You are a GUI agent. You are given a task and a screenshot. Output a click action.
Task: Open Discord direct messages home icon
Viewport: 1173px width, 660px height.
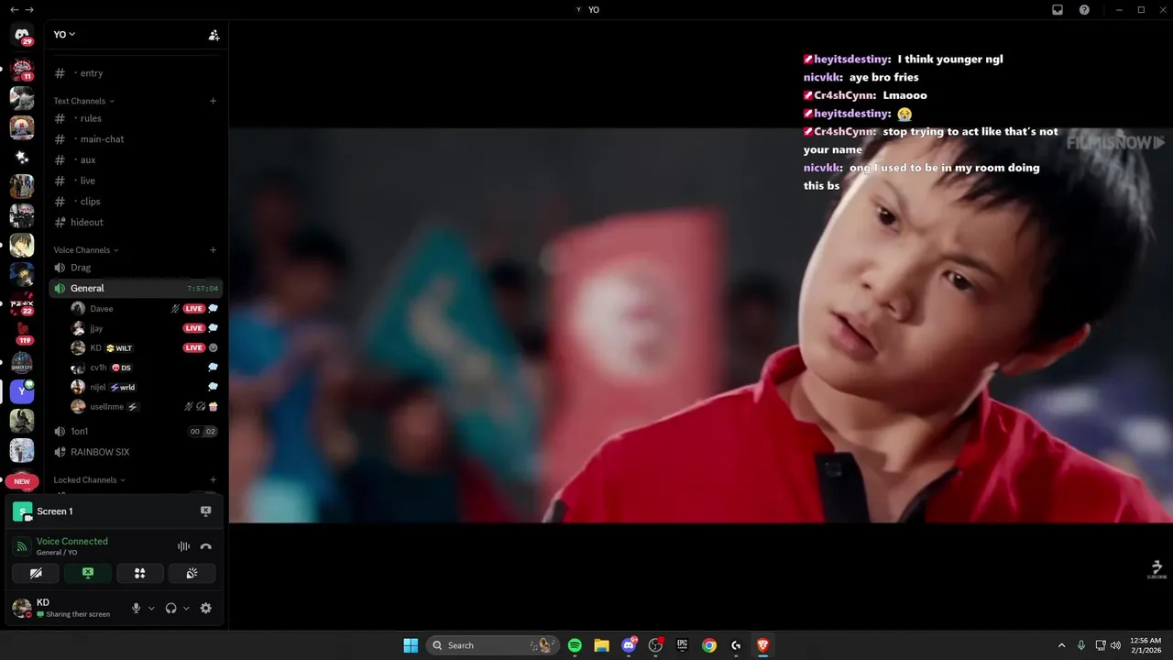coord(22,35)
